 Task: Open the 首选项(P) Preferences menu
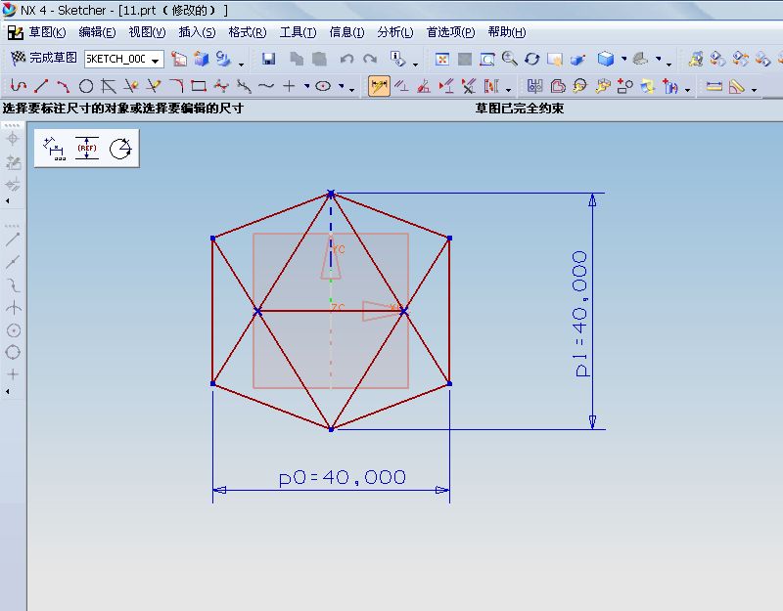450,32
